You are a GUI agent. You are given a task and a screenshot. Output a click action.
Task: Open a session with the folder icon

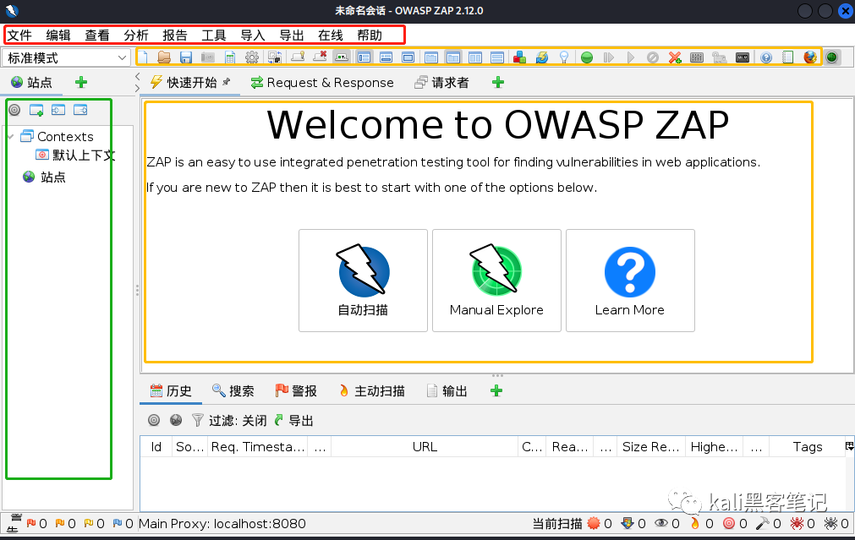(164, 57)
